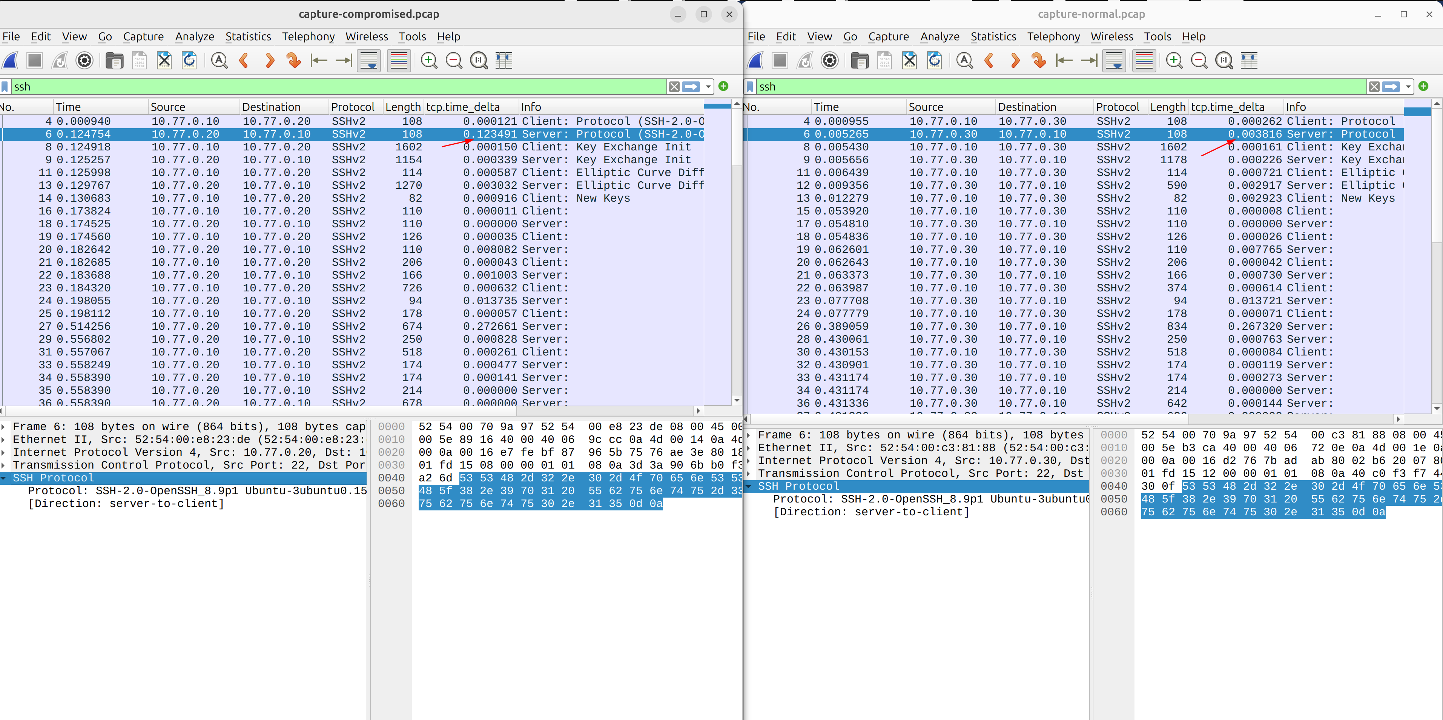
Task: Open Wireless menu in capture-normal window
Action: click(1111, 37)
